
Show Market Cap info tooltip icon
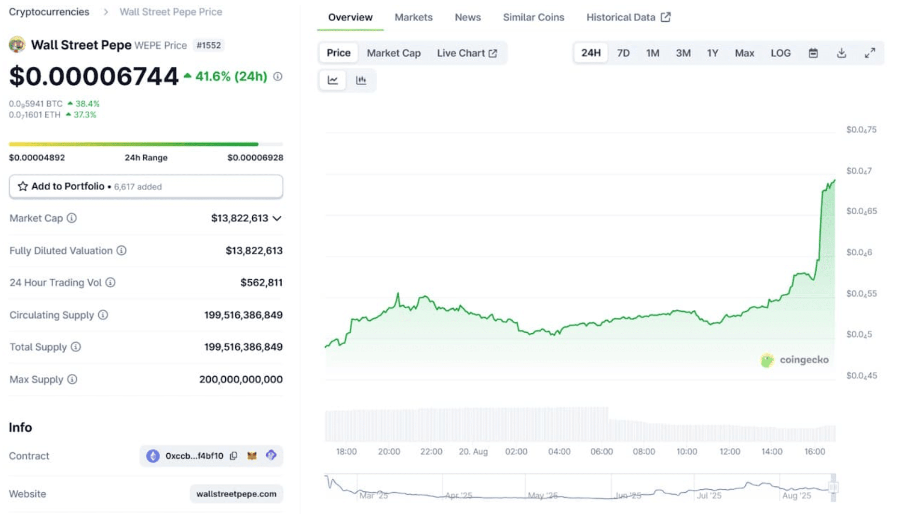(72, 218)
